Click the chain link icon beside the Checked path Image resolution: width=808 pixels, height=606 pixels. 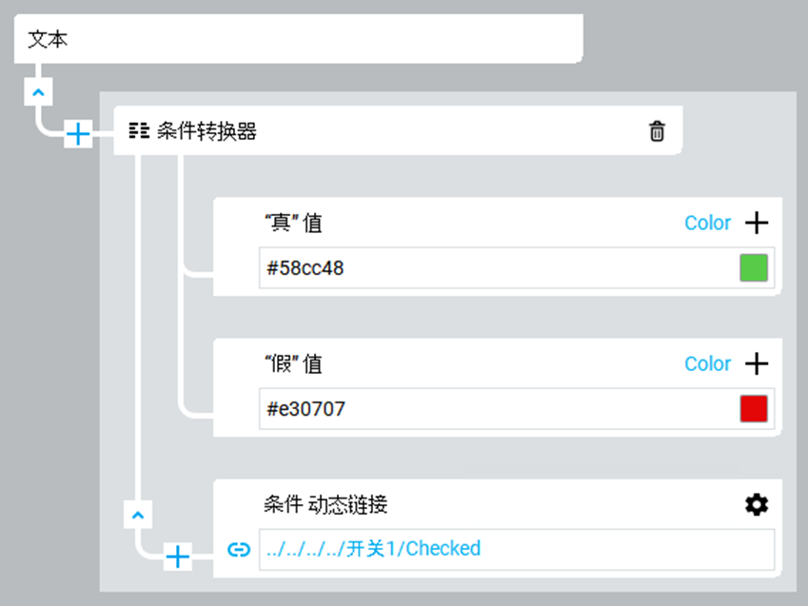pyautogui.click(x=239, y=549)
